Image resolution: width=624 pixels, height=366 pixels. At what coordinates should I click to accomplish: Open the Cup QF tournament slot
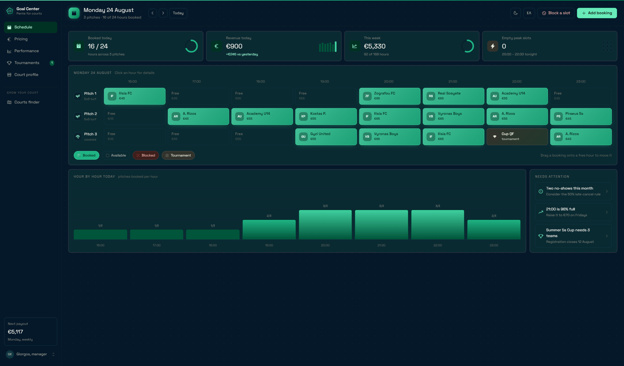point(517,137)
